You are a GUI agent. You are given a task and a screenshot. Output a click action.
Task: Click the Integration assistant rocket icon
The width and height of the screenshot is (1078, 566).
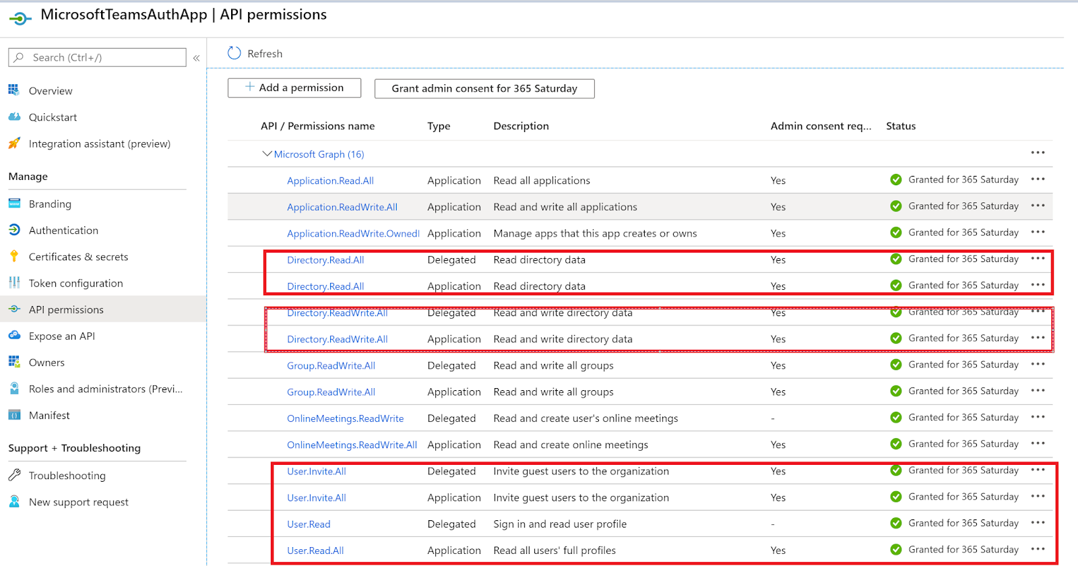click(14, 144)
